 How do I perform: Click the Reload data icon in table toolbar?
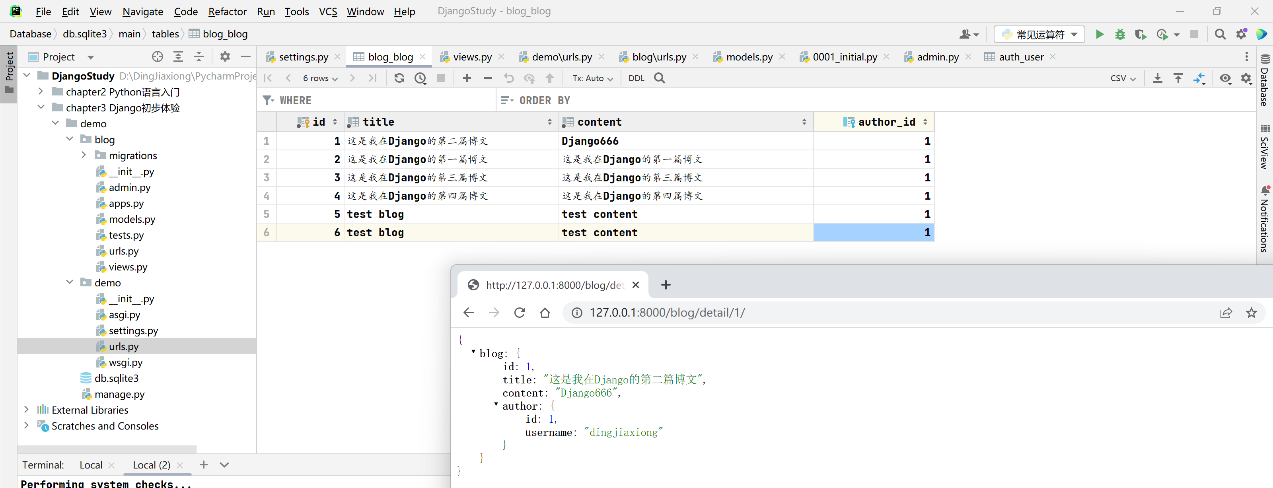pos(399,78)
